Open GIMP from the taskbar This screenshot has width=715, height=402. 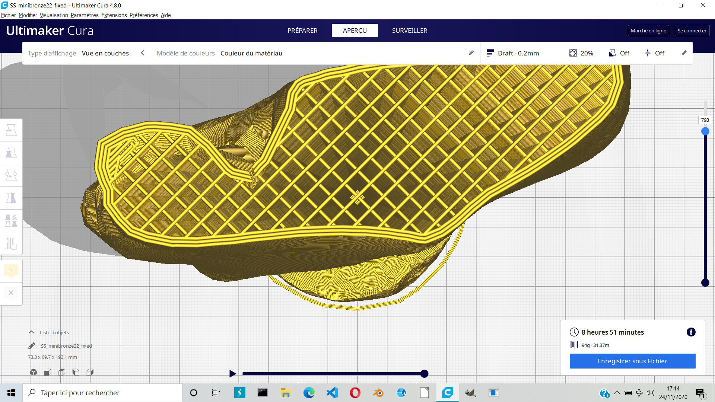click(471, 393)
